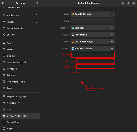
Task: Click the Privacy lock icon
Action: tap(4, 22)
